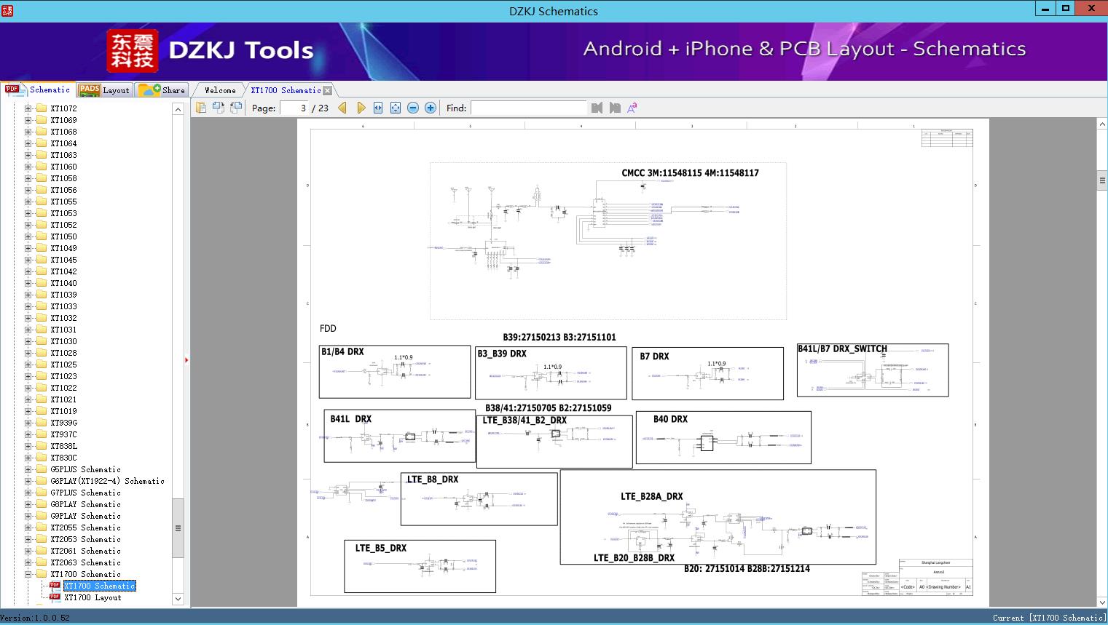Select the XT1056 tree item
The height and width of the screenshot is (625, 1108).
(x=63, y=190)
